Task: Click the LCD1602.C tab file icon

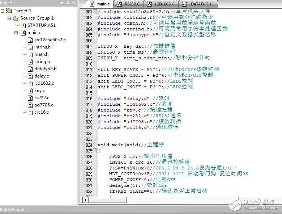Action: tap(149, 4)
